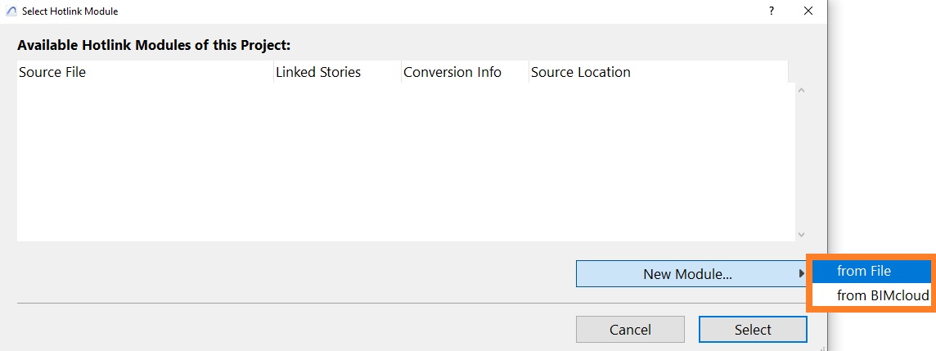Click the Archicad logo in the title bar
The image size is (936, 351).
tap(11, 11)
